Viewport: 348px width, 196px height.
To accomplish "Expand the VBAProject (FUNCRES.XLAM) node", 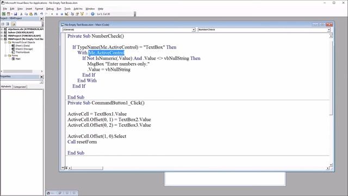I will point(2,36).
